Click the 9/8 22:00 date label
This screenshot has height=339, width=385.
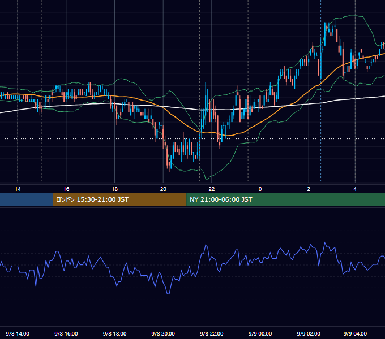(212, 333)
